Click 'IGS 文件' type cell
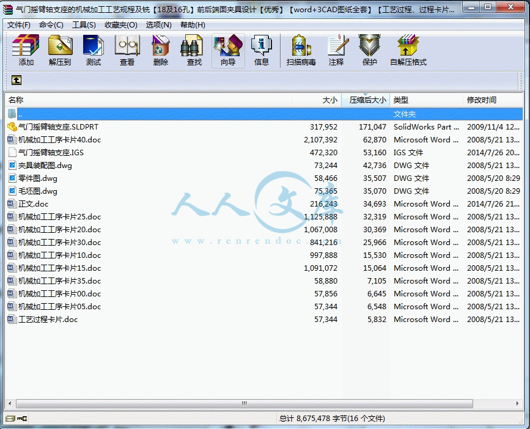Image resolution: width=530 pixels, height=429 pixels. coord(408,153)
